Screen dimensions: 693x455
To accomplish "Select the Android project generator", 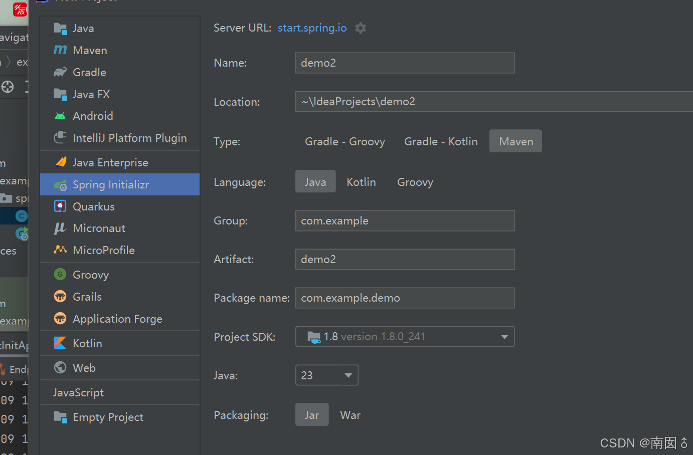I will coord(92,116).
